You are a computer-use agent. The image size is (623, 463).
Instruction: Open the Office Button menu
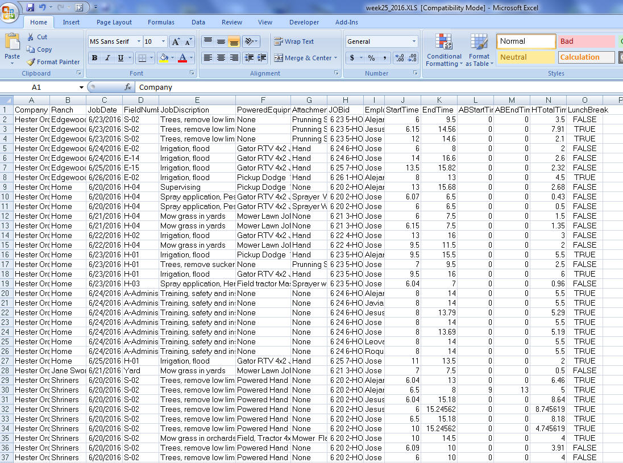(x=9, y=12)
